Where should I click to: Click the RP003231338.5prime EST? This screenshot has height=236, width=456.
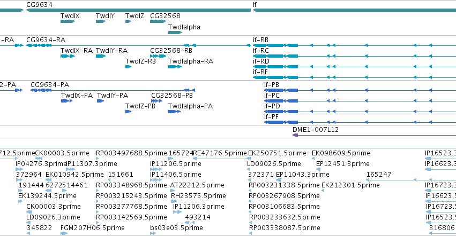250,191
